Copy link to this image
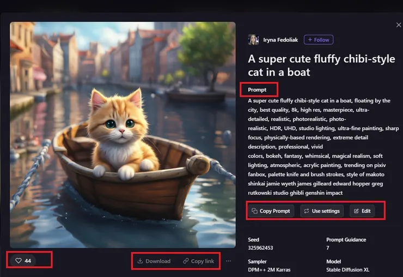Image resolution: width=403 pixels, height=277 pixels. click(x=198, y=261)
